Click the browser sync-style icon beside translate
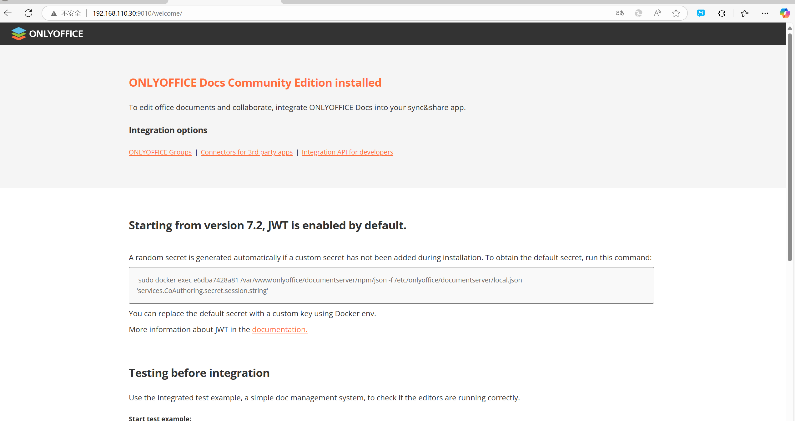The image size is (795, 421). point(638,13)
